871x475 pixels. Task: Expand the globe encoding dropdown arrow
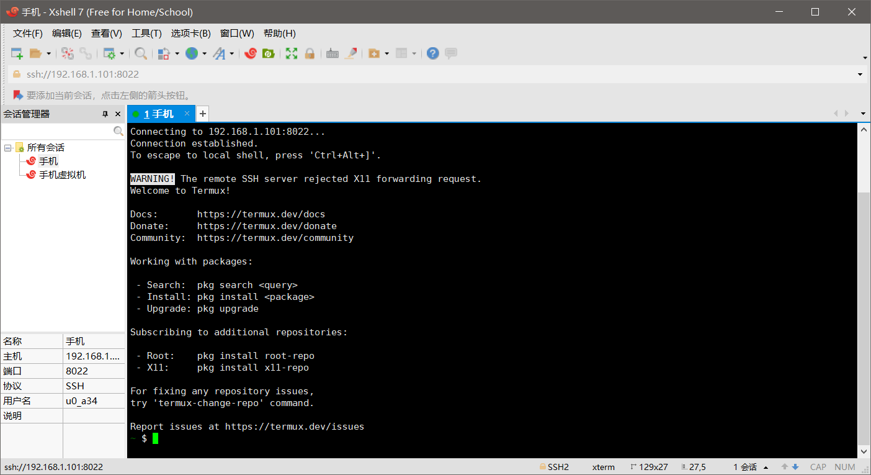tap(204, 53)
